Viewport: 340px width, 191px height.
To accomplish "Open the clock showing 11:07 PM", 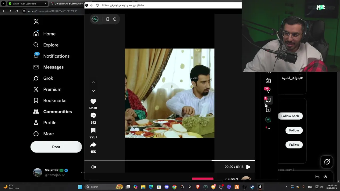I will [332, 187].
